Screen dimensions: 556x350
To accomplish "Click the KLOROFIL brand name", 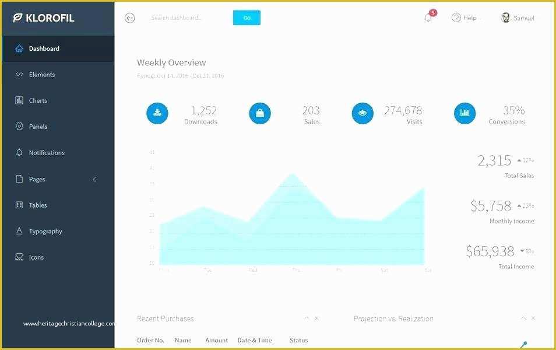I will tap(50, 17).
